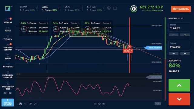
Task: Decrease expiry time with minus button
Action: (x=174, y=35)
